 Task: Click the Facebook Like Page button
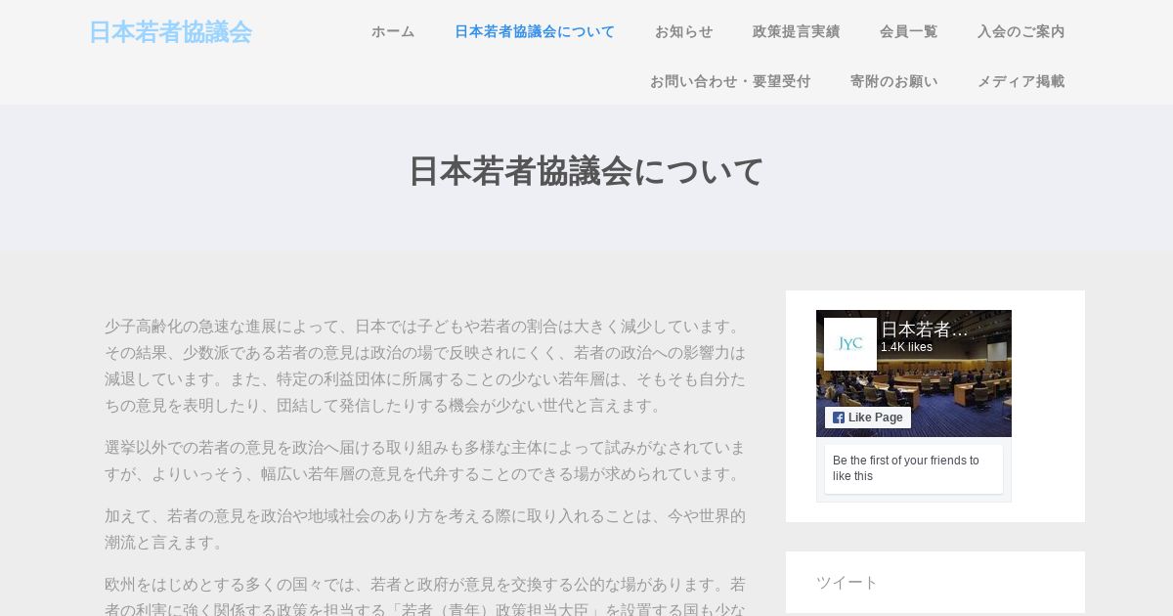point(868,418)
